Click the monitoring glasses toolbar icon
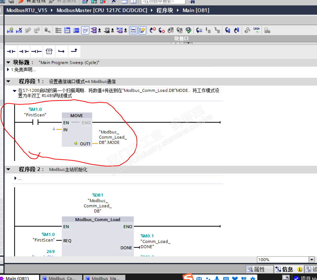Screen dimensions: 317x280 [256, 30]
